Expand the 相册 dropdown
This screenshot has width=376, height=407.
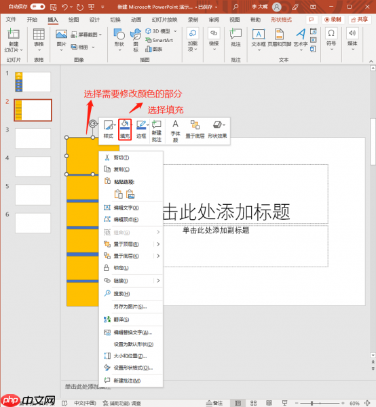(x=93, y=47)
